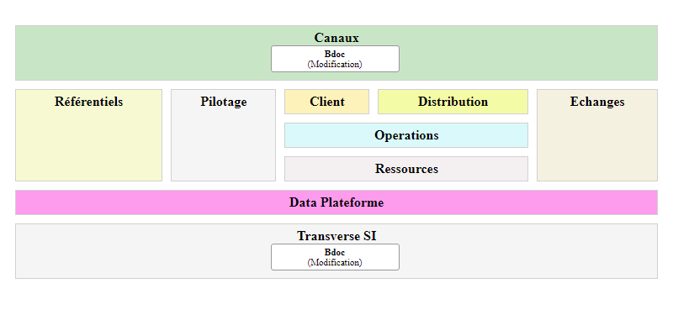Select the Pilotage title text
The image size is (673, 336).
click(x=224, y=102)
